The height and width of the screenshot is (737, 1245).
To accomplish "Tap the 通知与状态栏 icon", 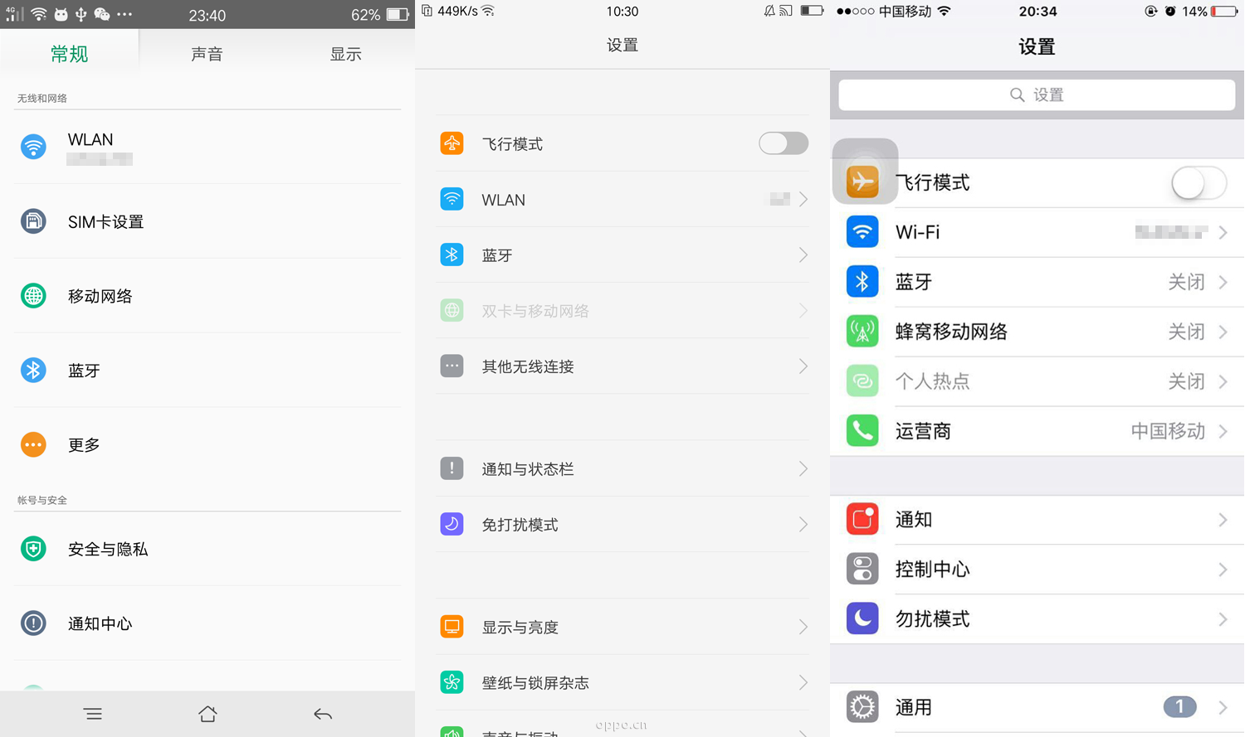I will click(x=452, y=468).
